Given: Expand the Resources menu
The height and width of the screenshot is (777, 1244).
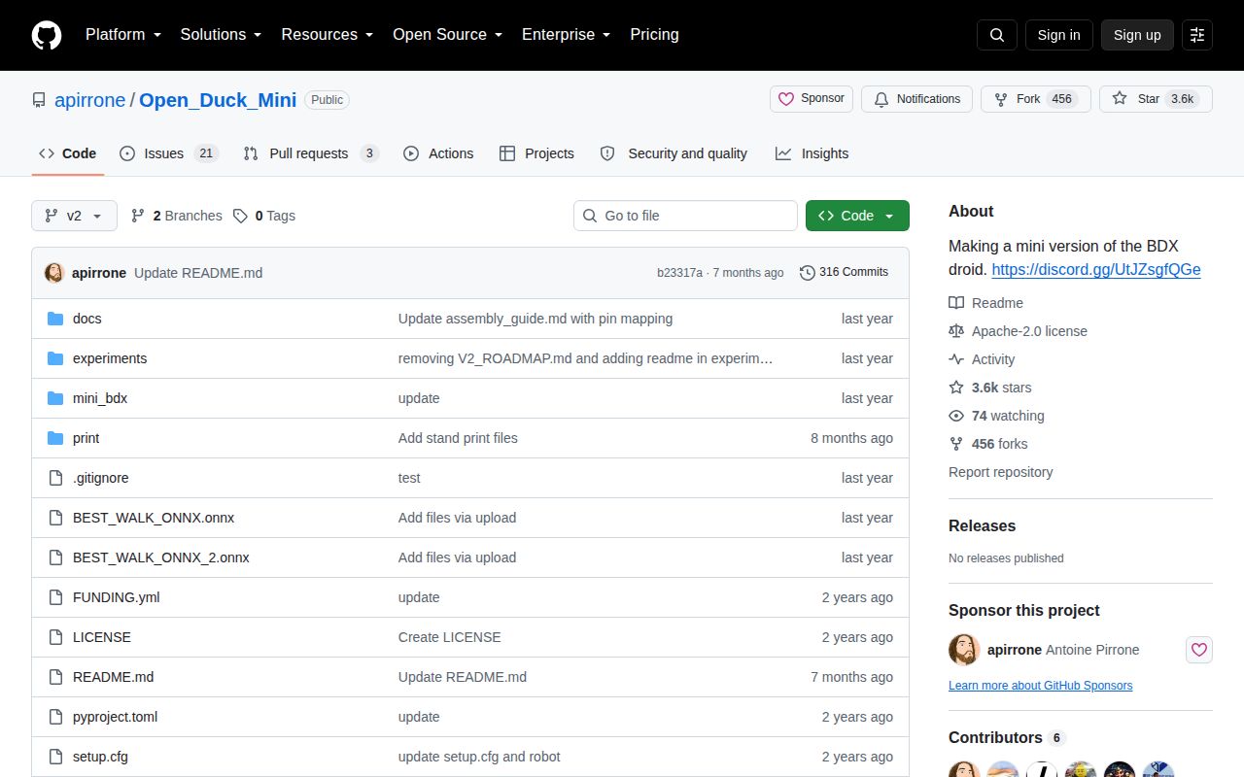Looking at the screenshot, I should (328, 35).
